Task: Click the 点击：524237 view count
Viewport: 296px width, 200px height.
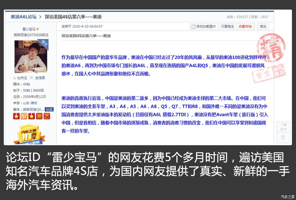Action: (237, 17)
